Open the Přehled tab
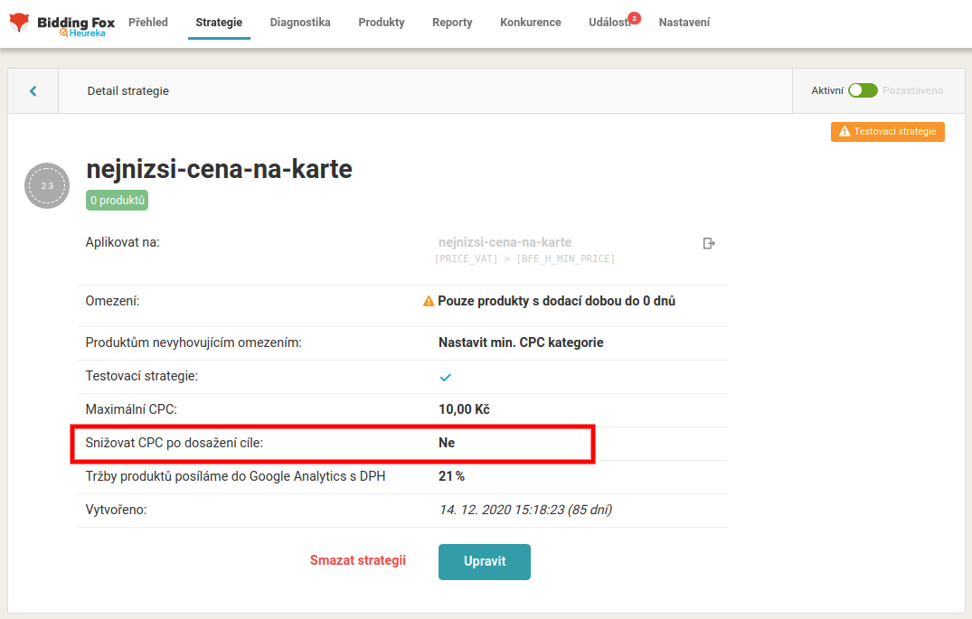This screenshot has height=619, width=972. 148,23
